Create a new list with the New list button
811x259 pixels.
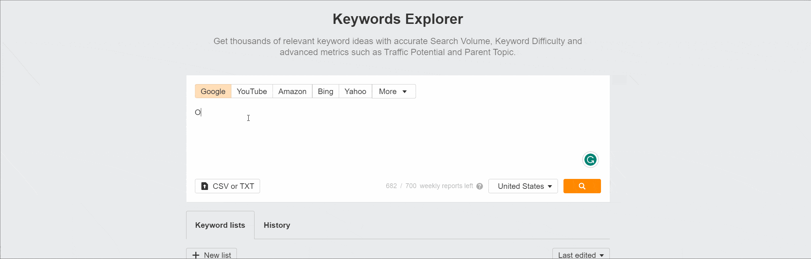(211, 254)
